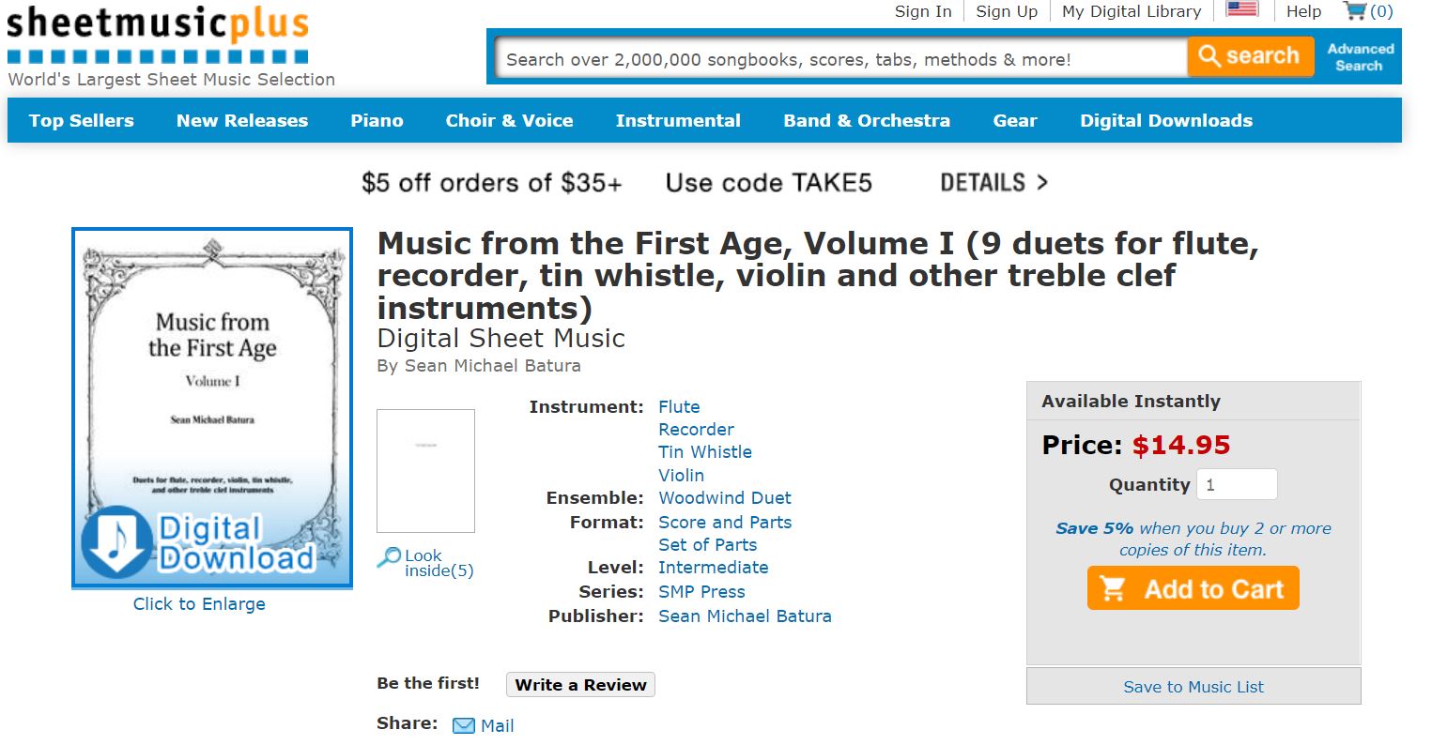The width and height of the screenshot is (1432, 745).
Task: Open the Band & Orchestra menu
Action: (866, 120)
